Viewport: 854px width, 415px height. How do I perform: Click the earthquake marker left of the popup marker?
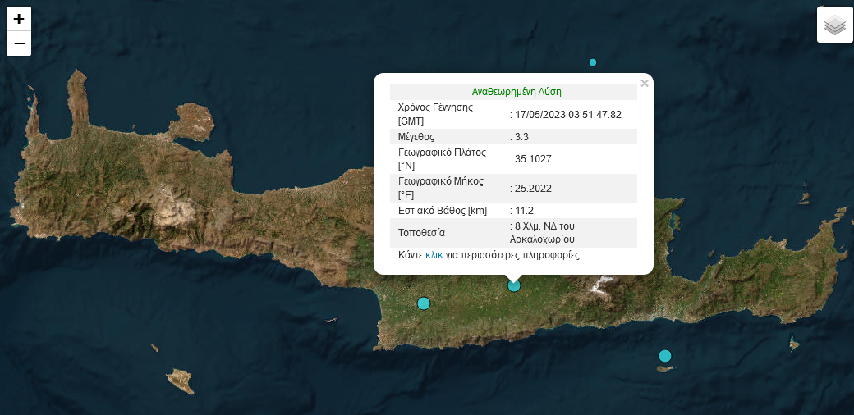(x=424, y=303)
